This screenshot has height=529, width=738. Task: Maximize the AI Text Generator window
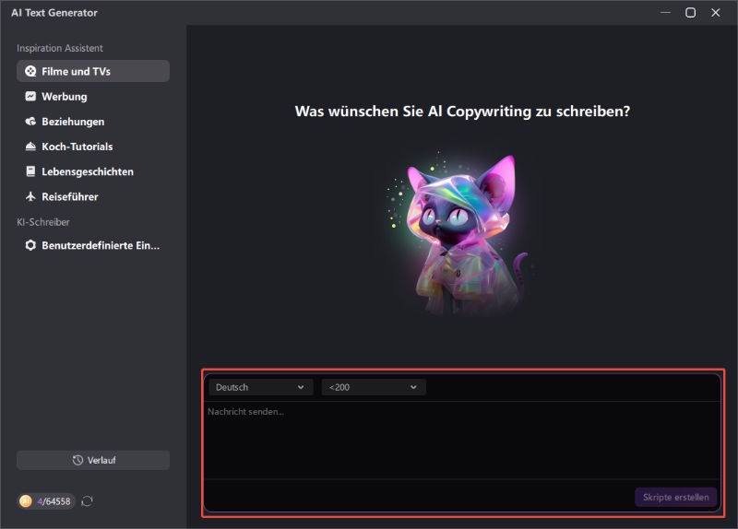(690, 13)
